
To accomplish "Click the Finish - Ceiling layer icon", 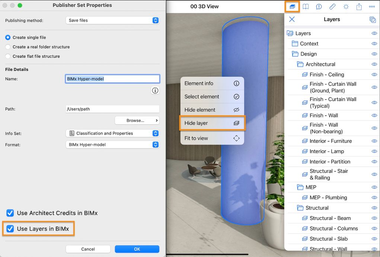I will tap(304, 75).
